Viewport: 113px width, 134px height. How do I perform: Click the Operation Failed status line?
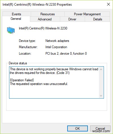[22, 80]
